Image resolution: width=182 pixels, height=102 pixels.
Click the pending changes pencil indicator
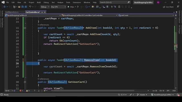pos(132,95)
